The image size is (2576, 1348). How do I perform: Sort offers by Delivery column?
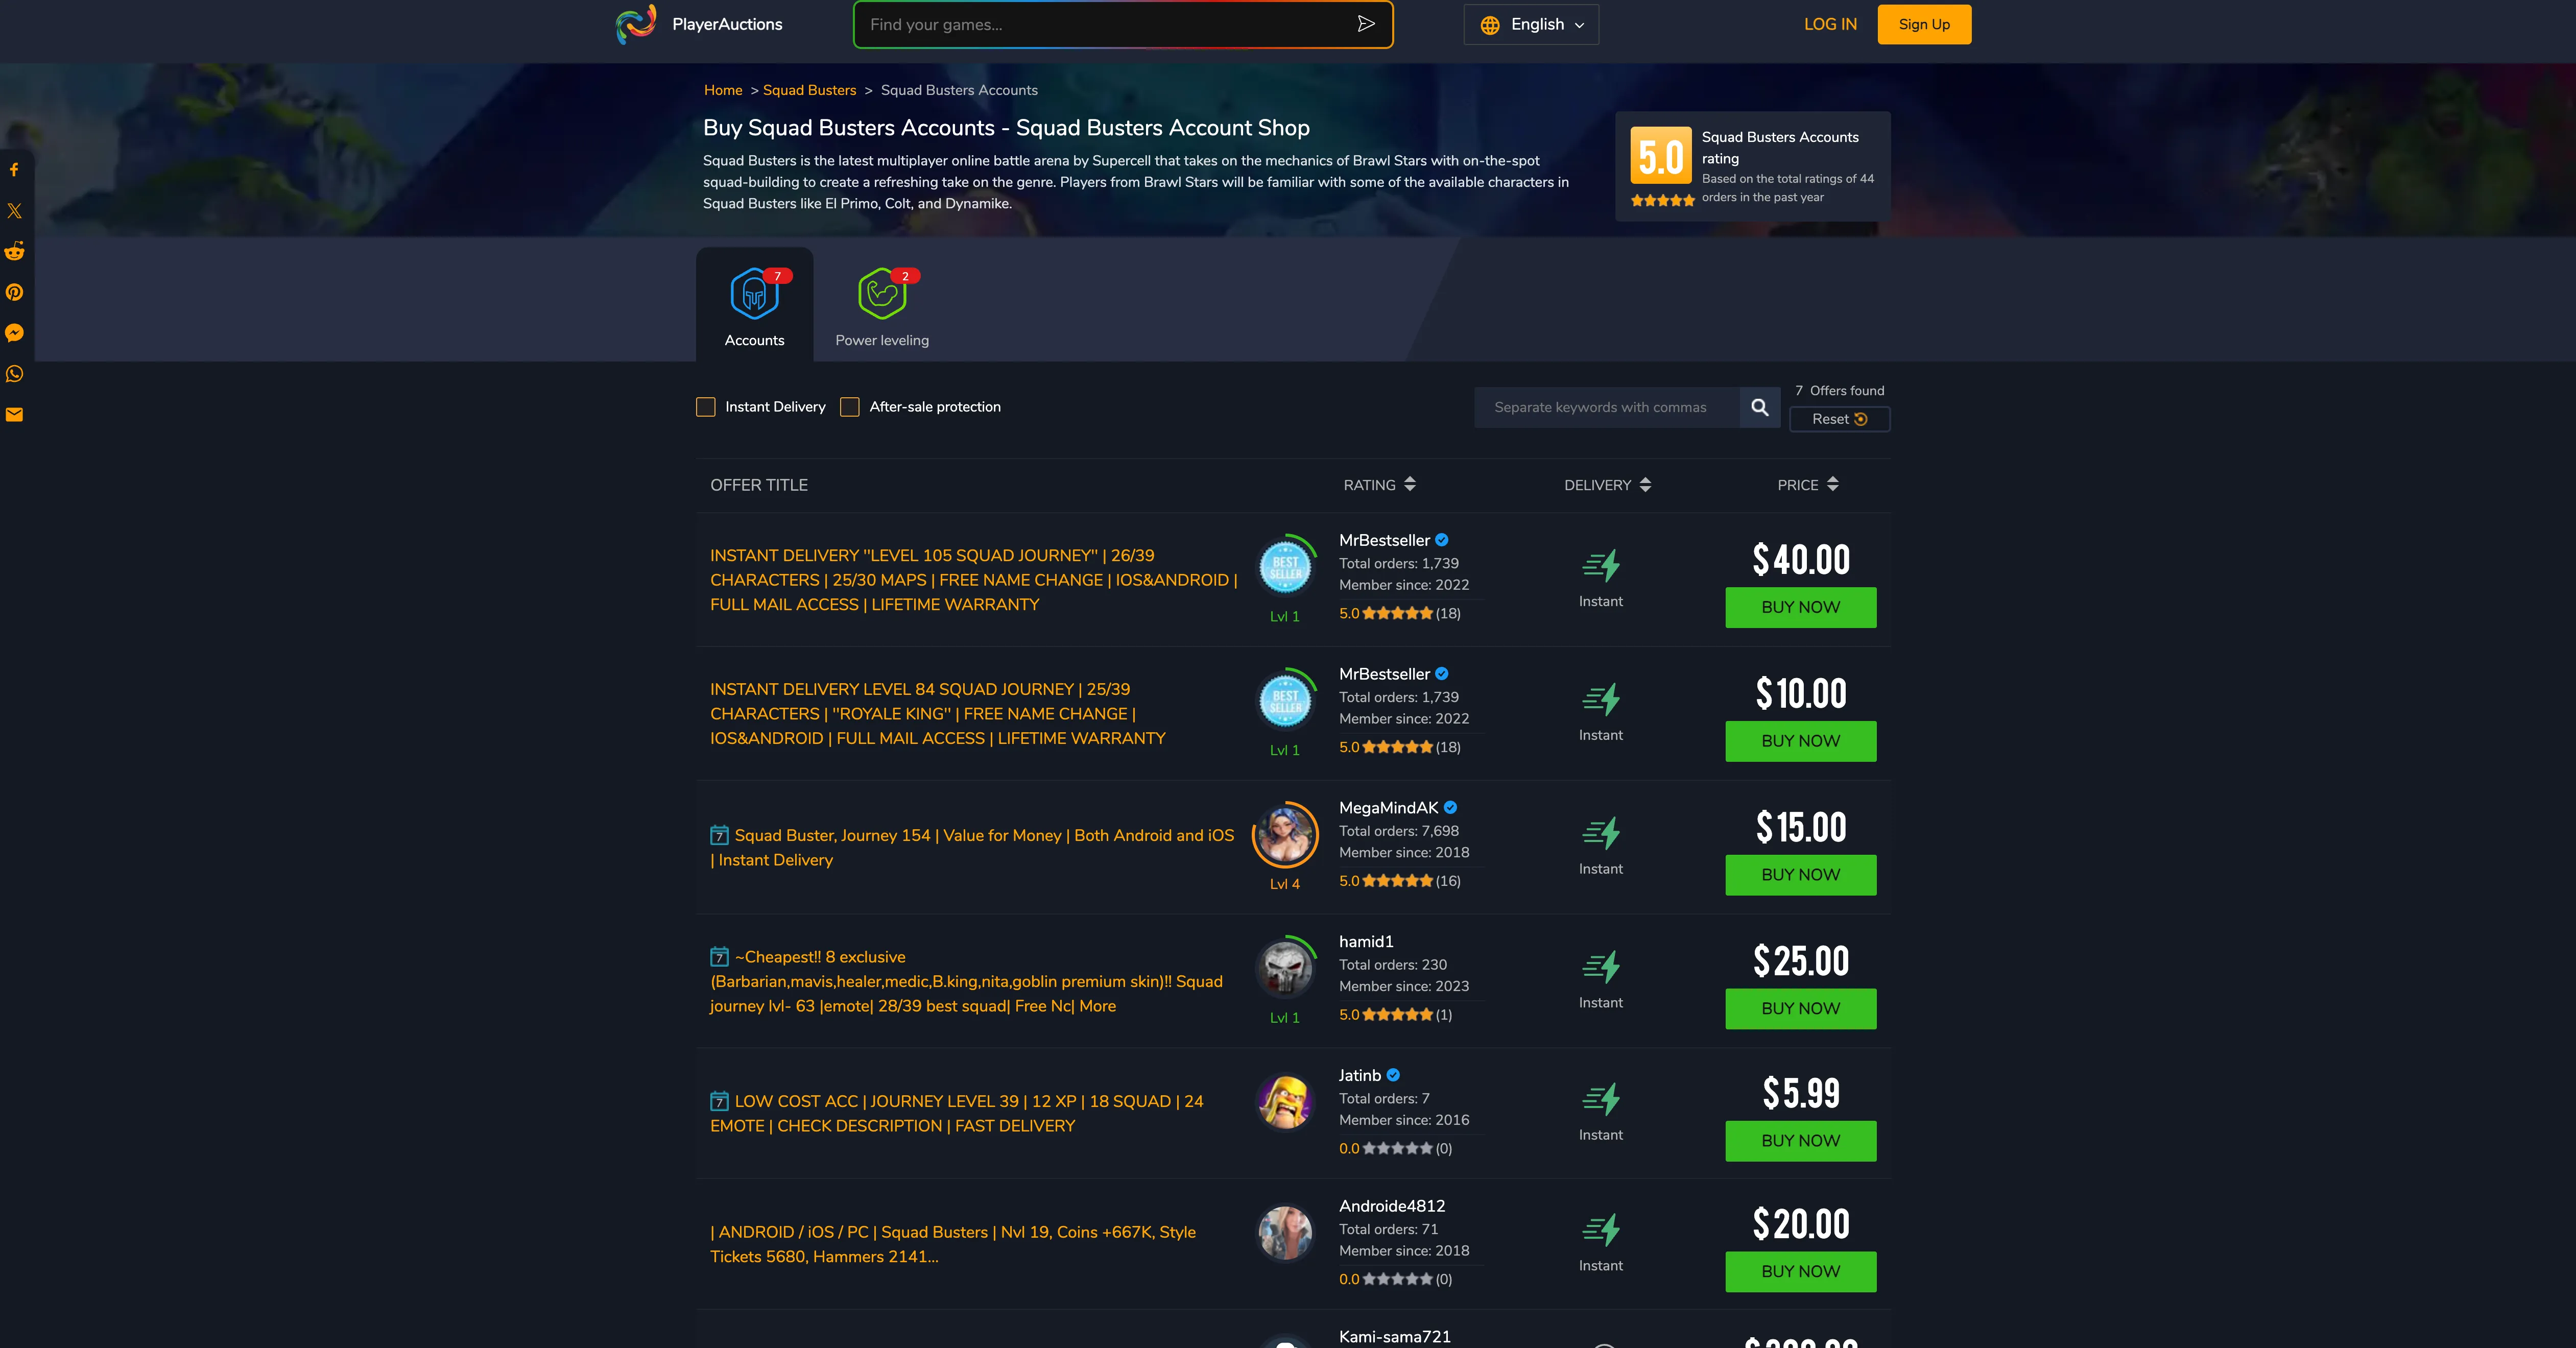click(1608, 485)
